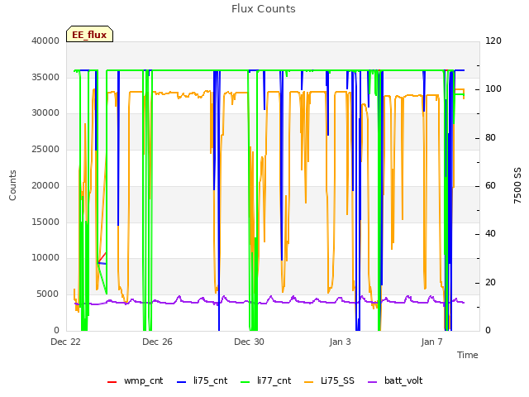The image size is (529, 397).
Task: Click the 100 right axis value
Action: (493, 88)
